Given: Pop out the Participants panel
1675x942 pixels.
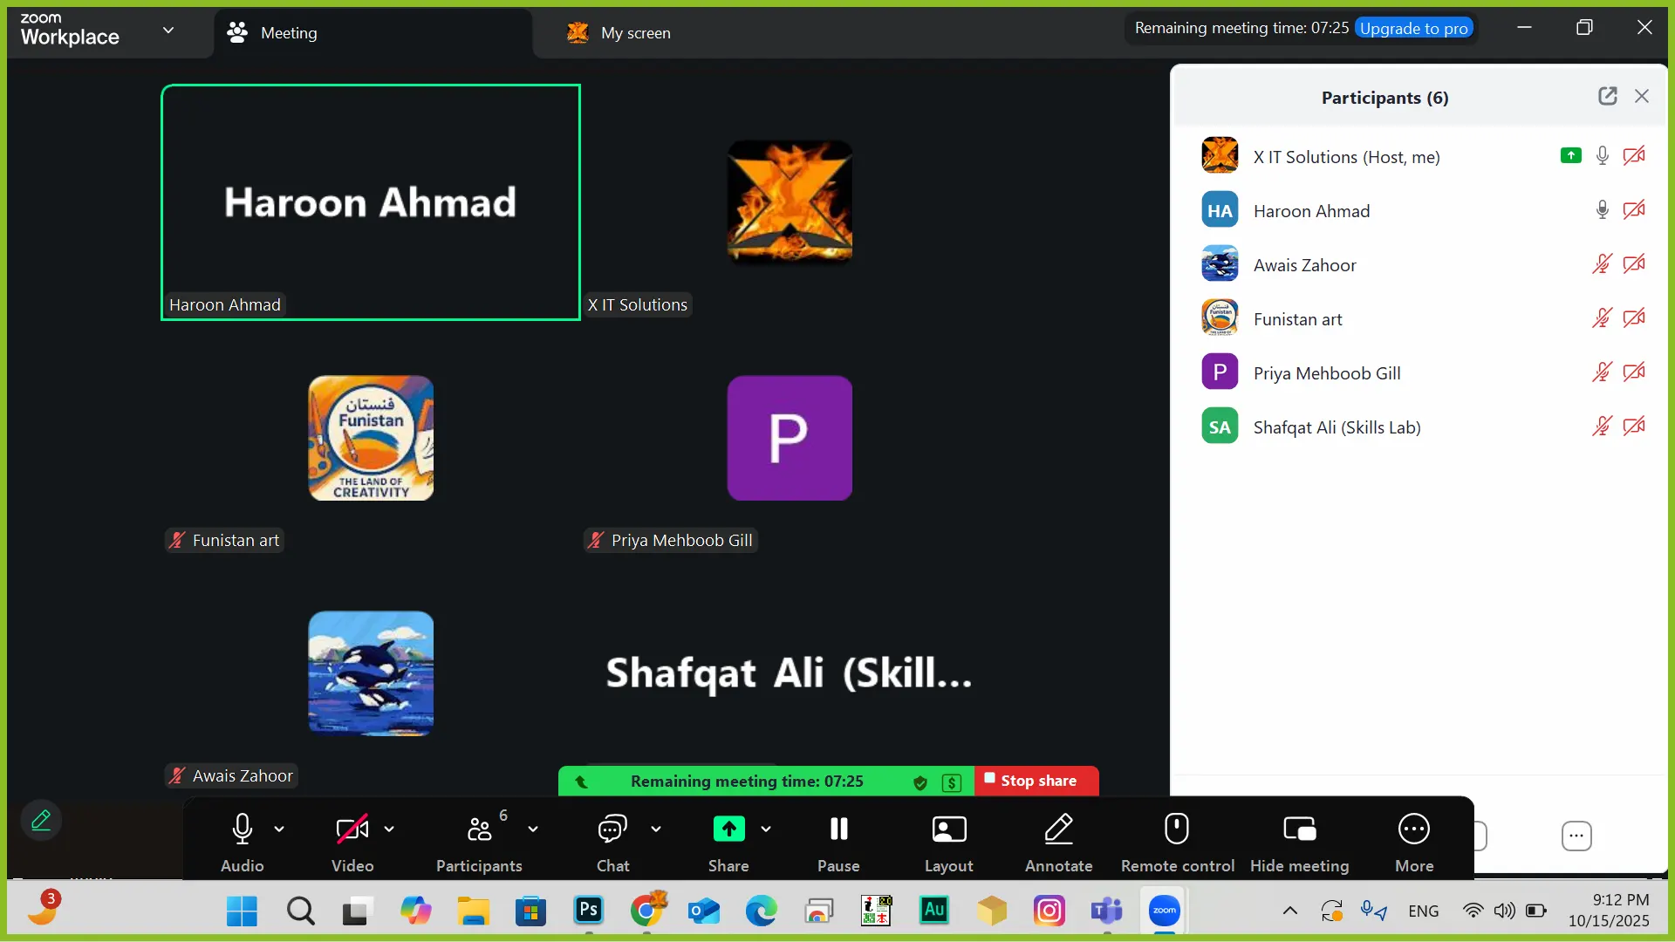Looking at the screenshot, I should 1607,97.
